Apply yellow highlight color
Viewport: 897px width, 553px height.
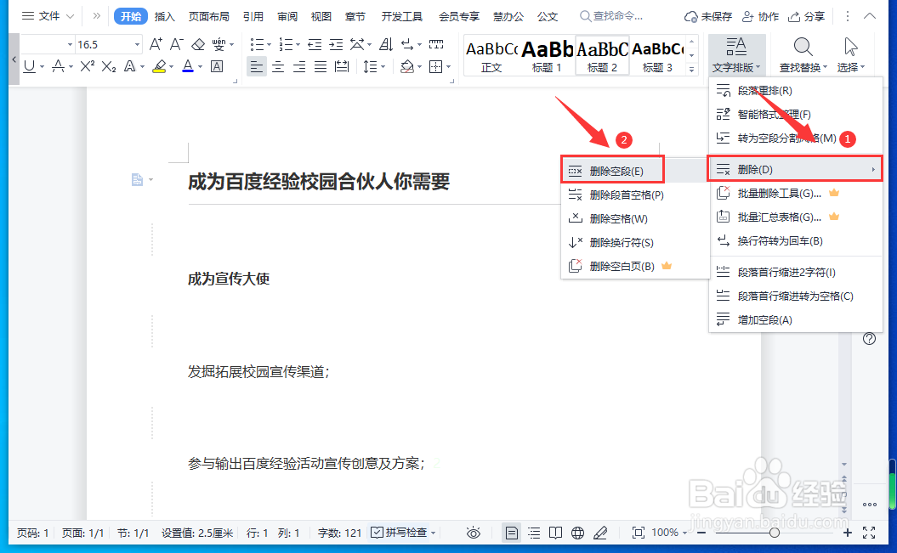coord(159,67)
